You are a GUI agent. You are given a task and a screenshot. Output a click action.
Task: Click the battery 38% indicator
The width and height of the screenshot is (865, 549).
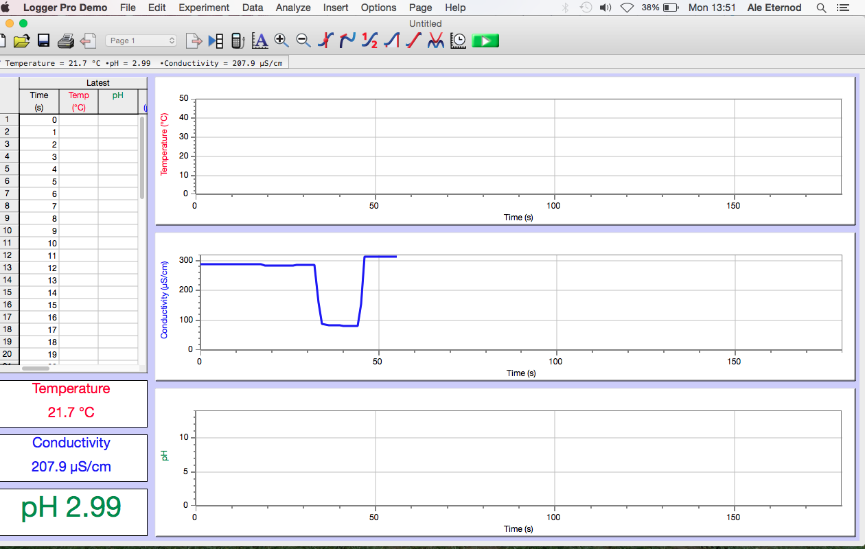pyautogui.click(x=660, y=8)
